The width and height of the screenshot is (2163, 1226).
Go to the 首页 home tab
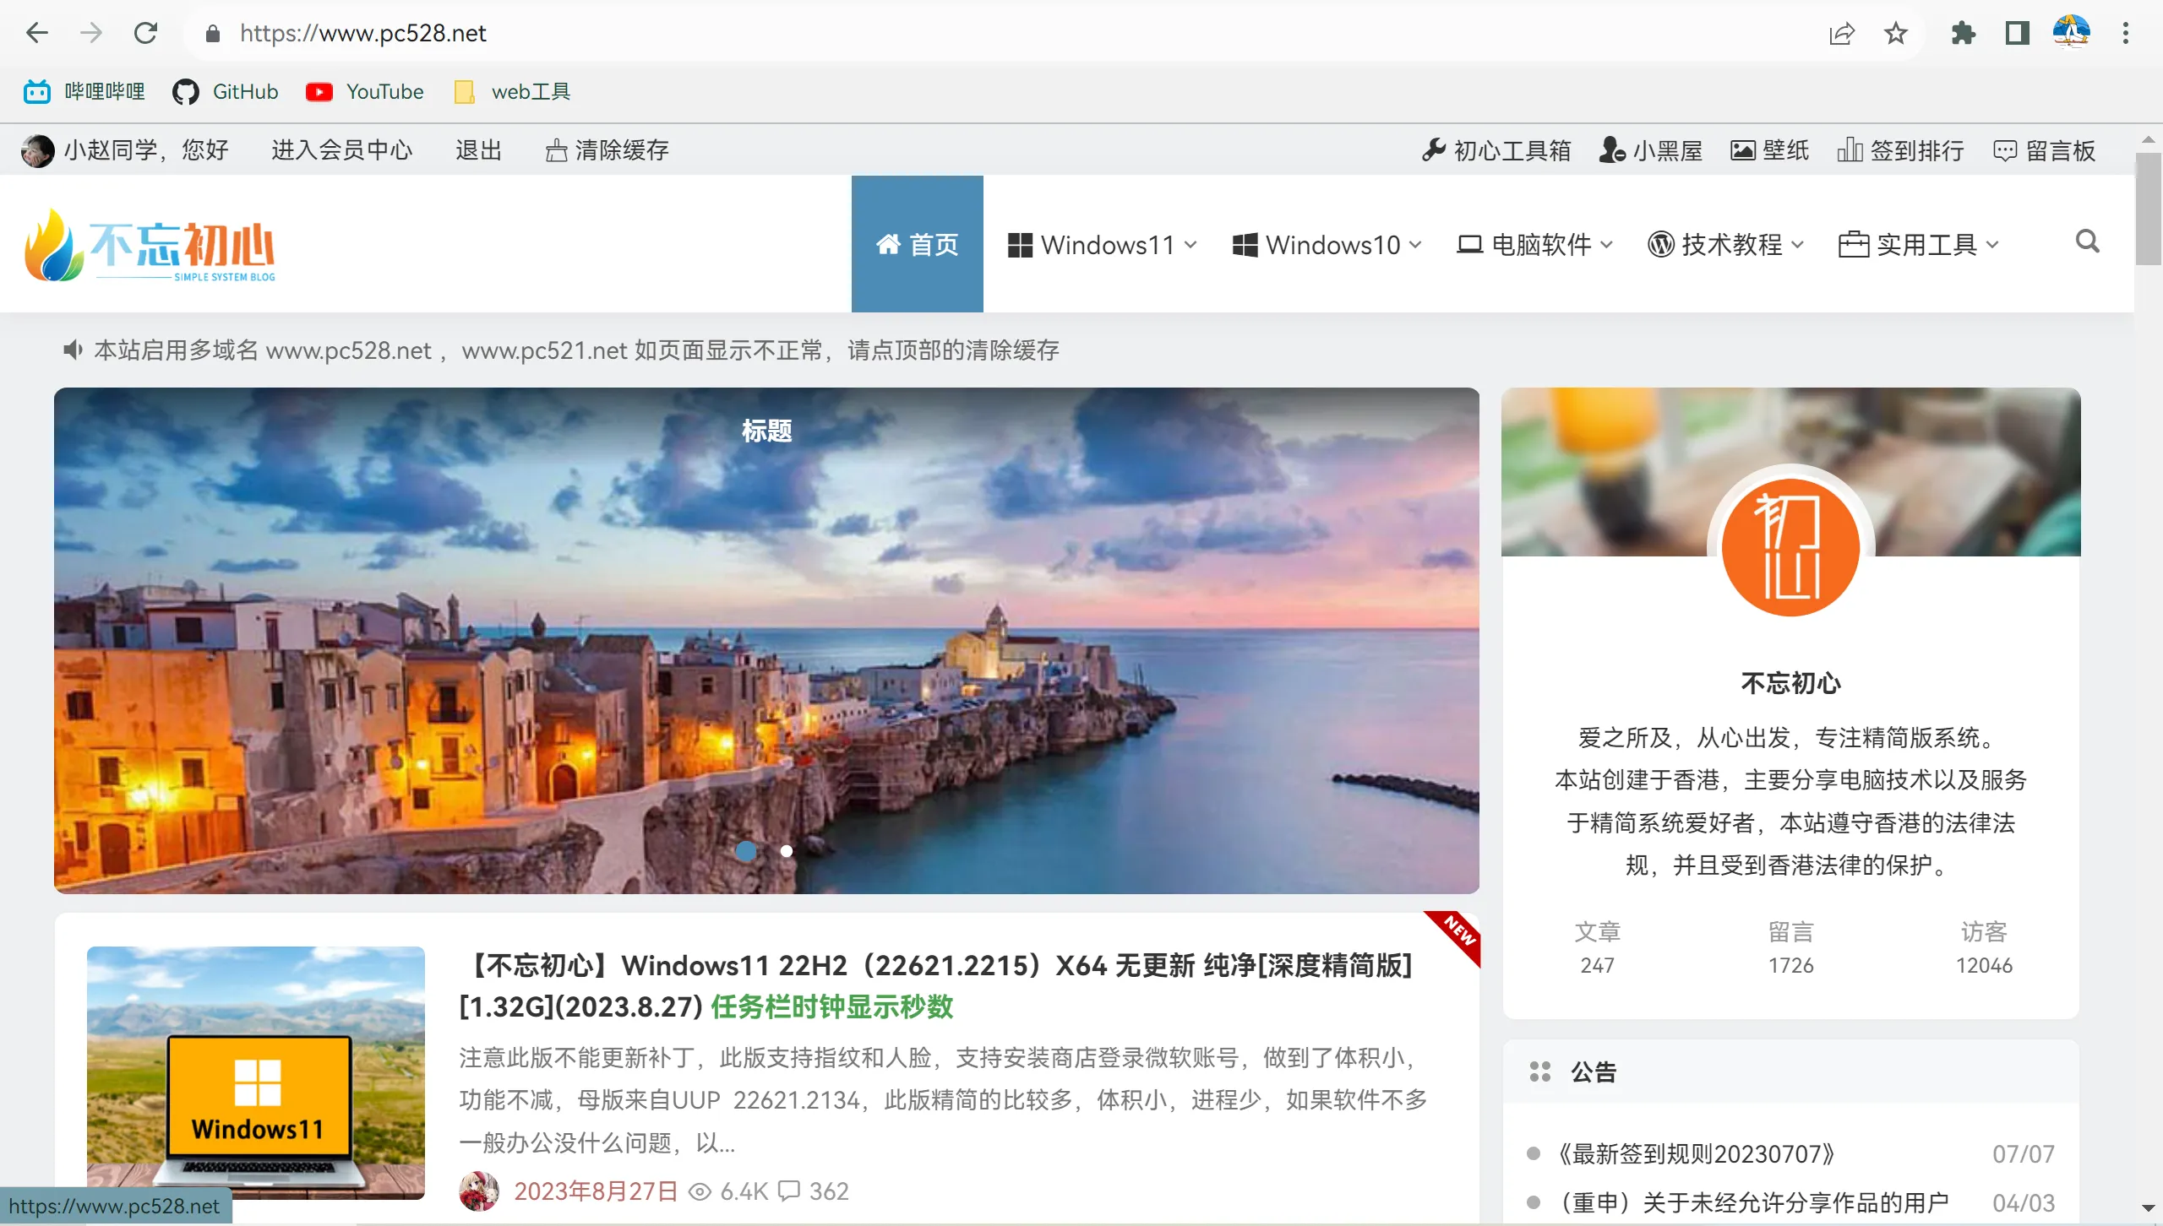click(917, 245)
